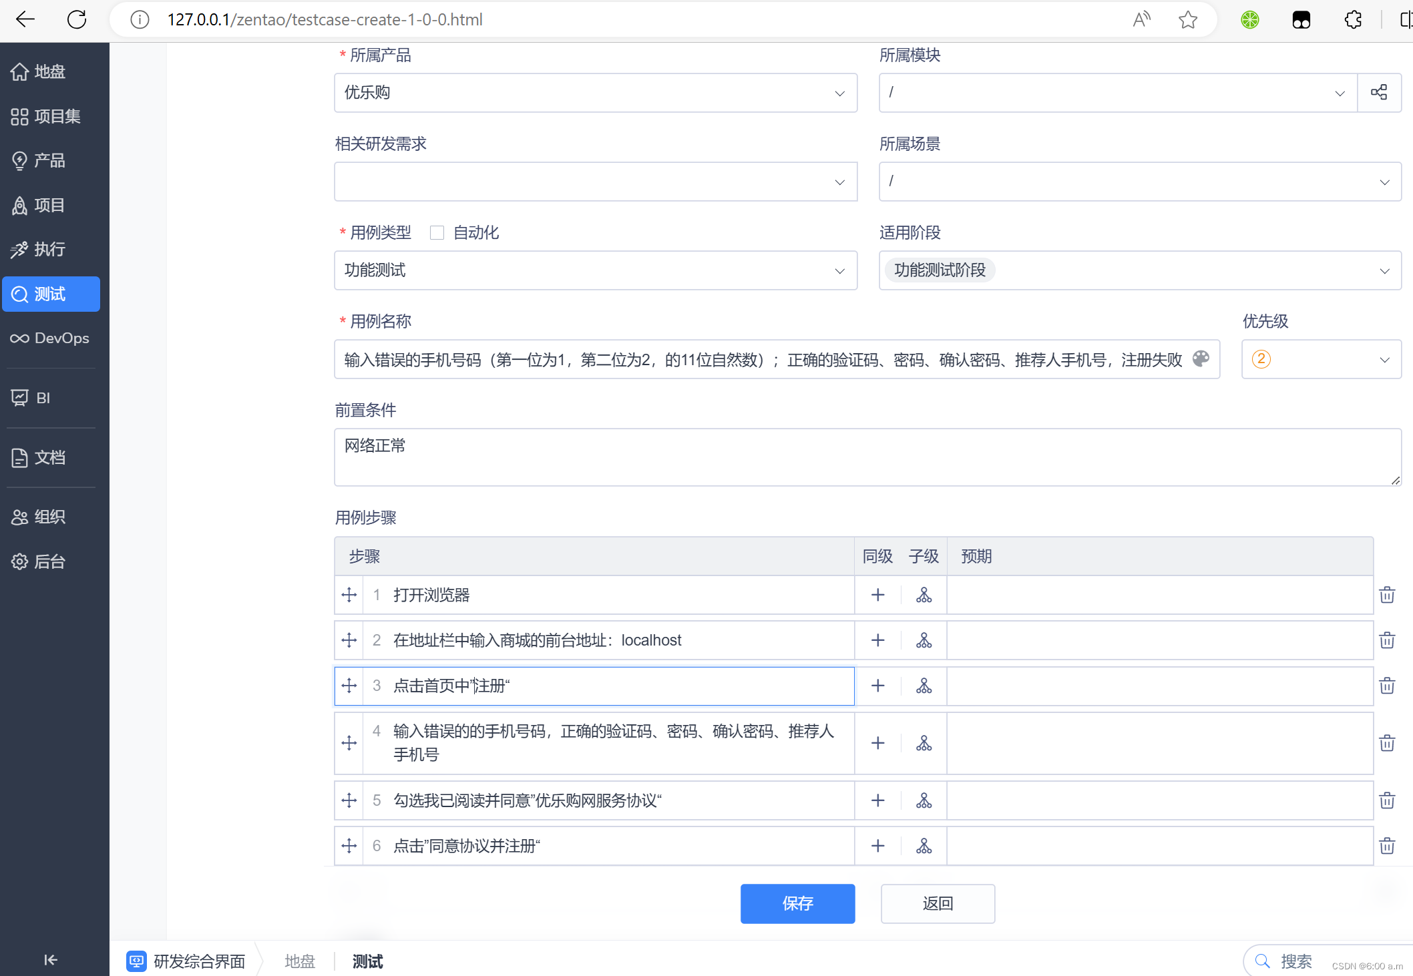Go to 产品 in the sidebar
Screen dimensions: 1413x976
51,161
